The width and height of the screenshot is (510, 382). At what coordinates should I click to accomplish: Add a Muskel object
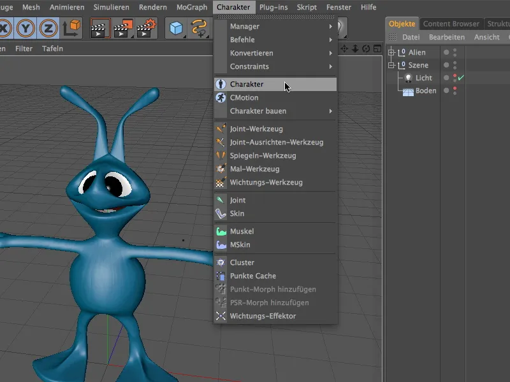(x=275, y=232)
